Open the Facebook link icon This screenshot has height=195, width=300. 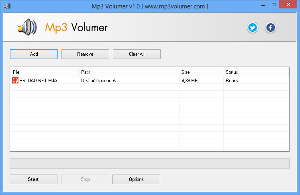[270, 28]
